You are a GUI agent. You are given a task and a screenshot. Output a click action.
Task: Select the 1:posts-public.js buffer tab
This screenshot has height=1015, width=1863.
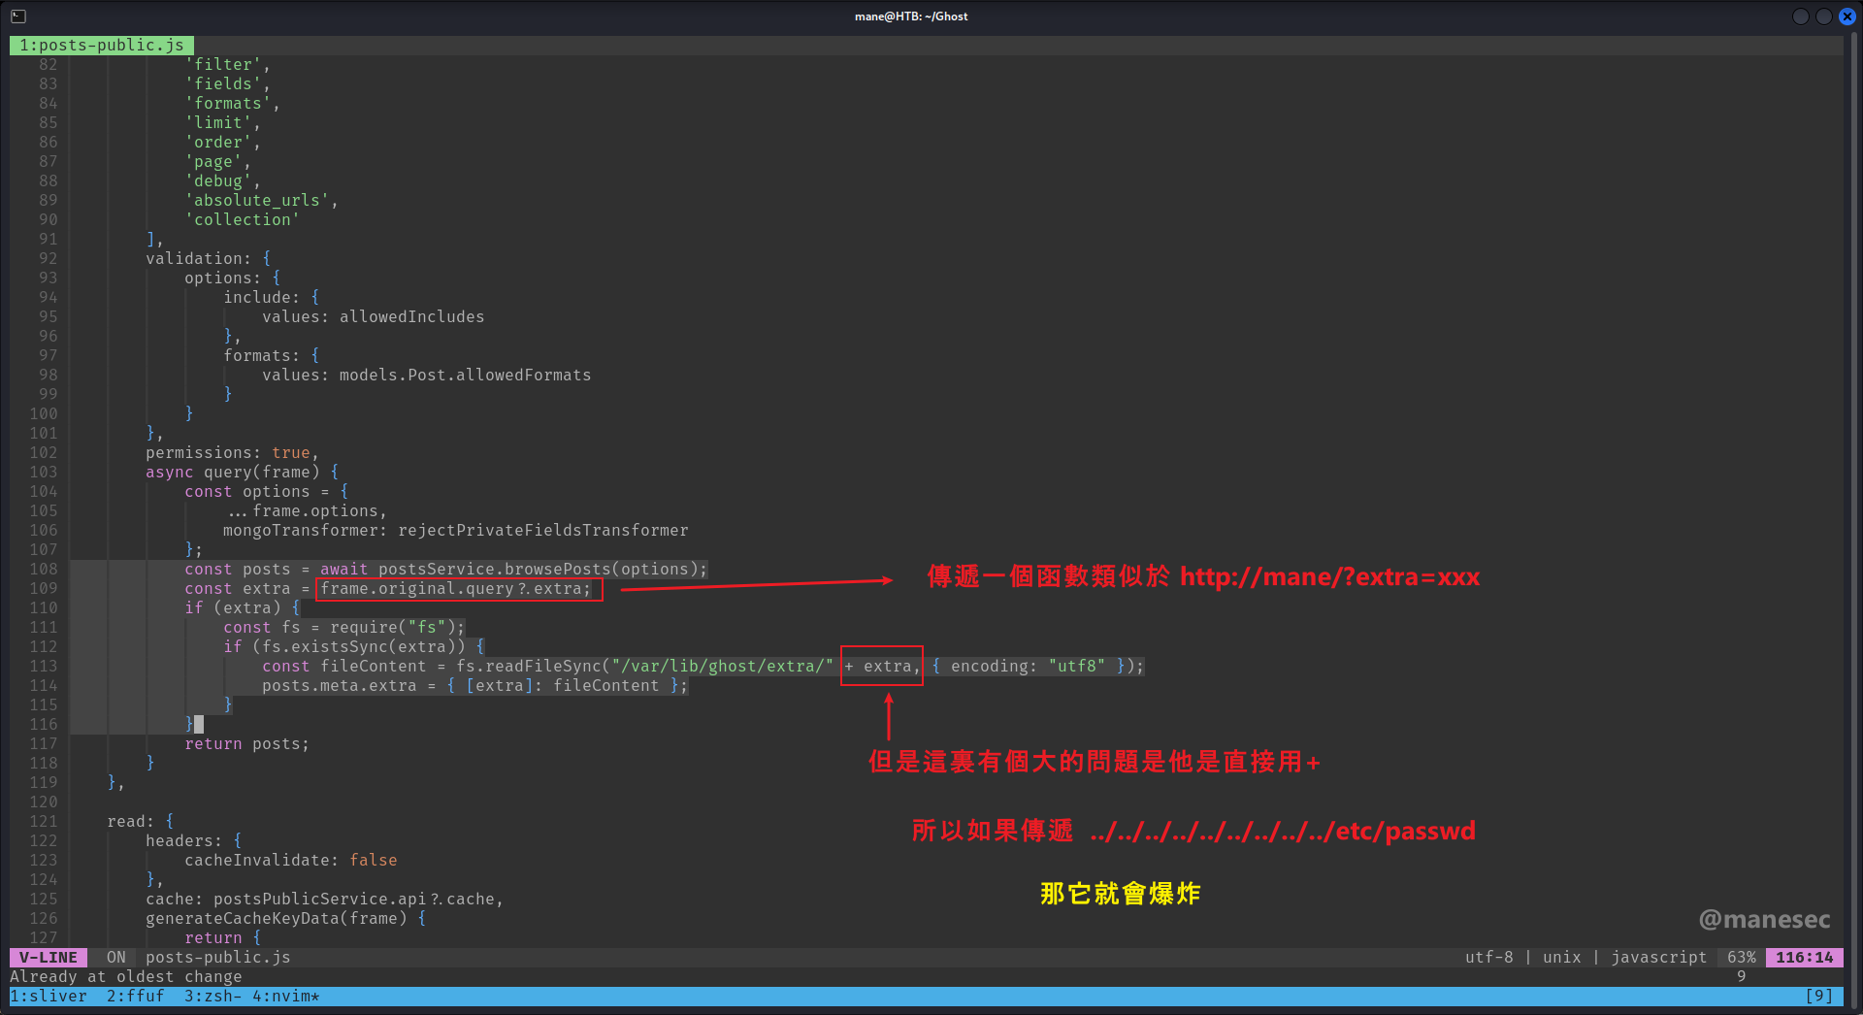(x=102, y=46)
